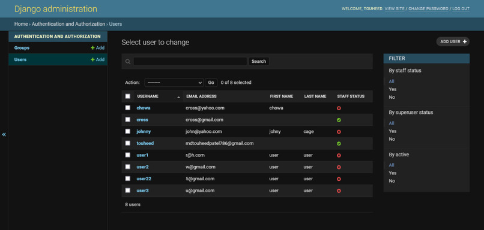Viewport: 484px width, 230px height.
Task: Check the box for user touheed
Action: (128, 143)
